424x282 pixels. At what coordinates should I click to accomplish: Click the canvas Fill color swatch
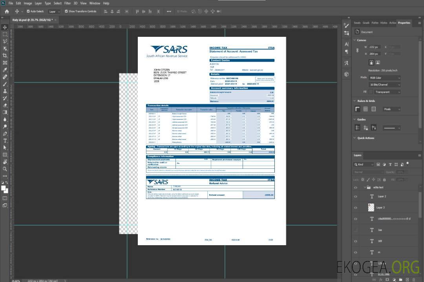point(371,92)
